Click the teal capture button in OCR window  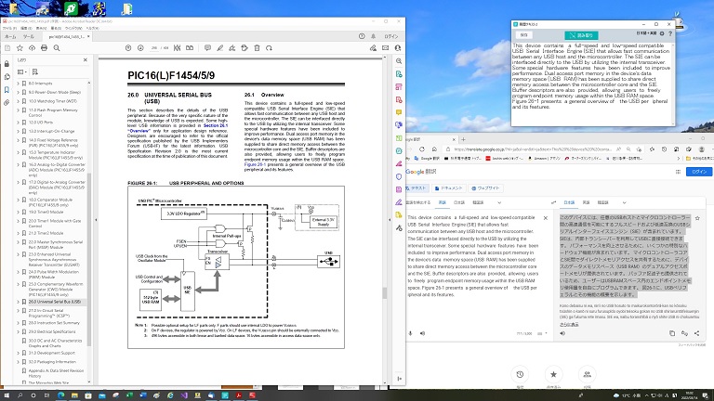coord(581,35)
